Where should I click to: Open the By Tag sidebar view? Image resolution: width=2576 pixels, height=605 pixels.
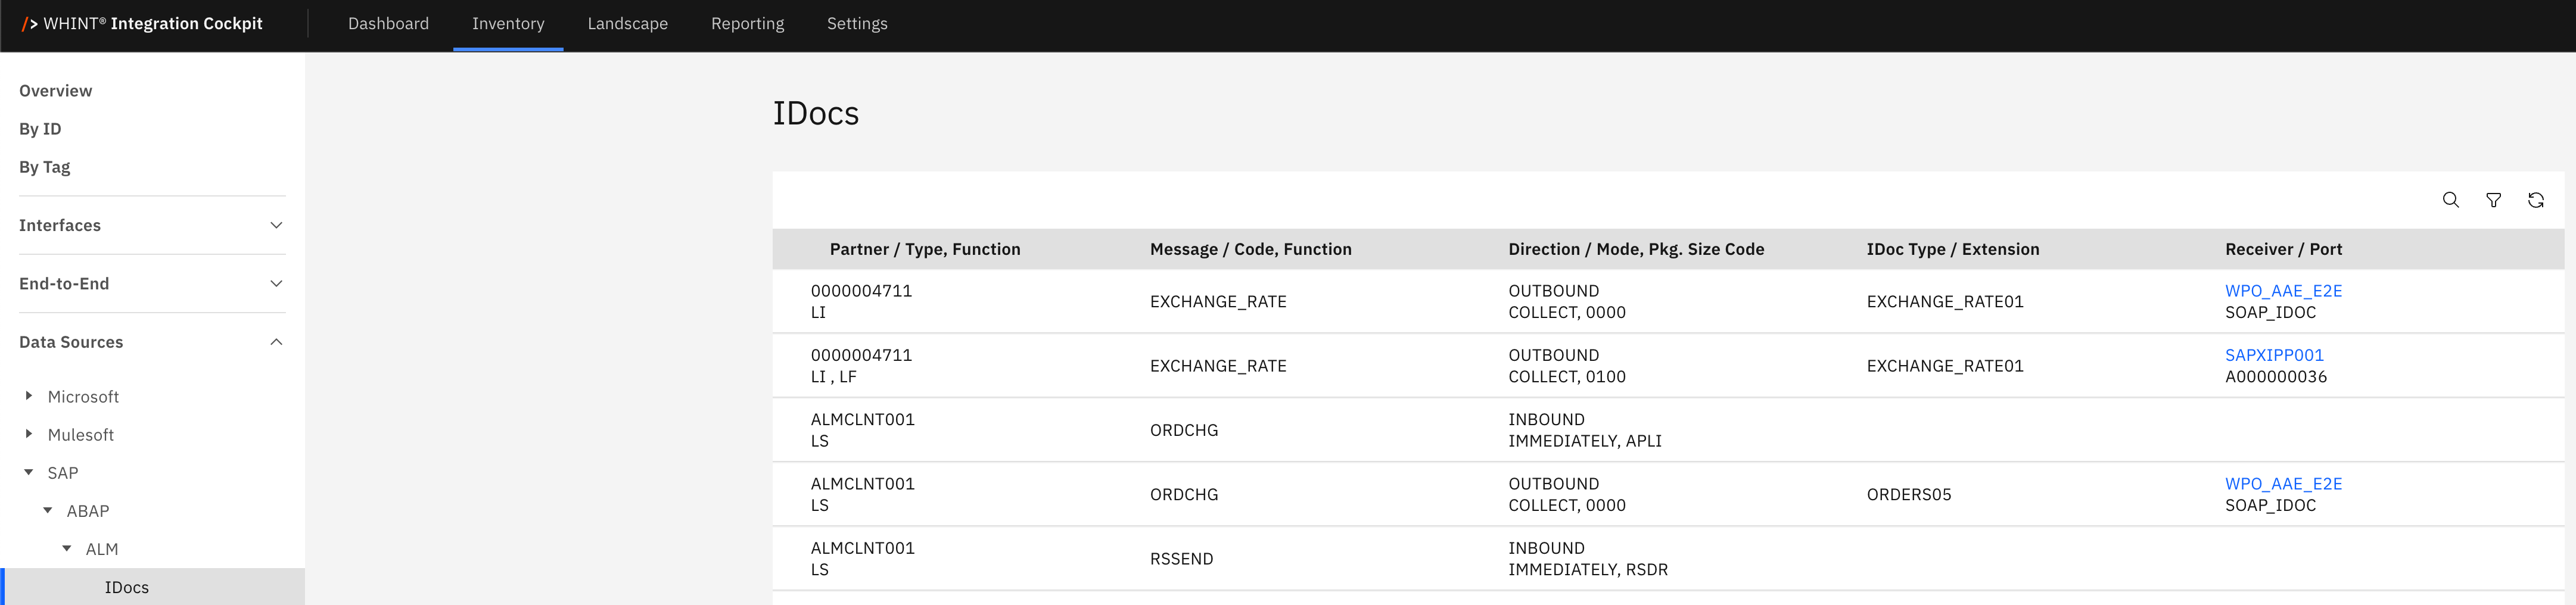coord(45,167)
